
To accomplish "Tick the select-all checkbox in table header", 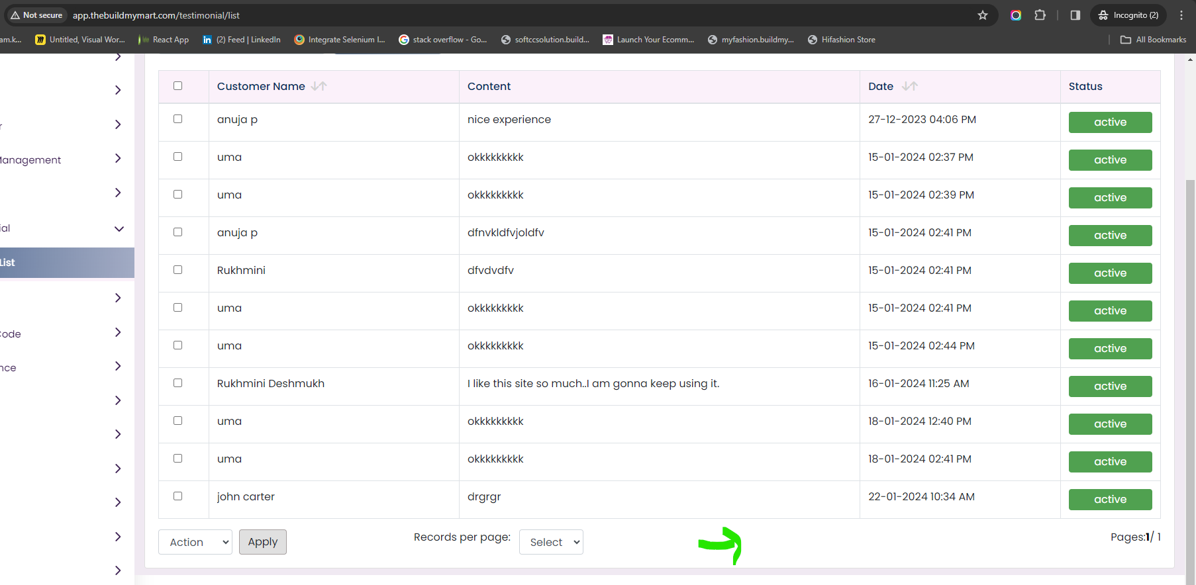I will pyautogui.click(x=177, y=85).
